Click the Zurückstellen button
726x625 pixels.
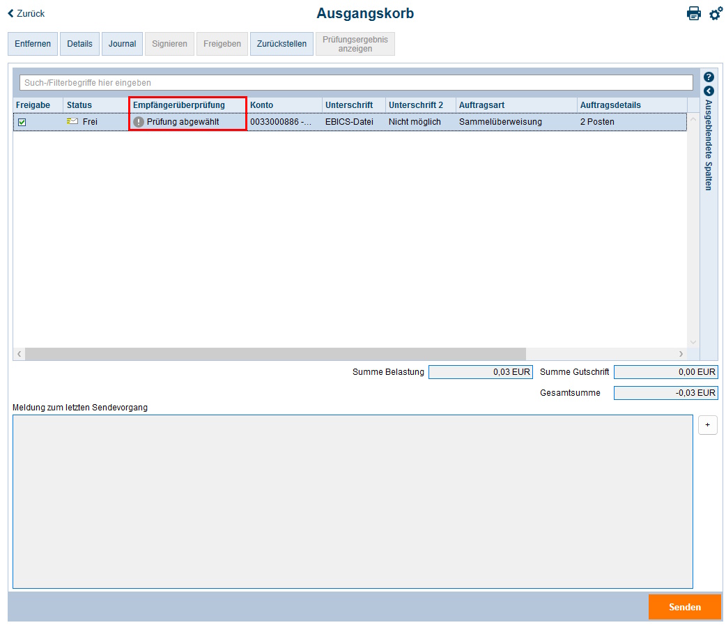pos(281,44)
